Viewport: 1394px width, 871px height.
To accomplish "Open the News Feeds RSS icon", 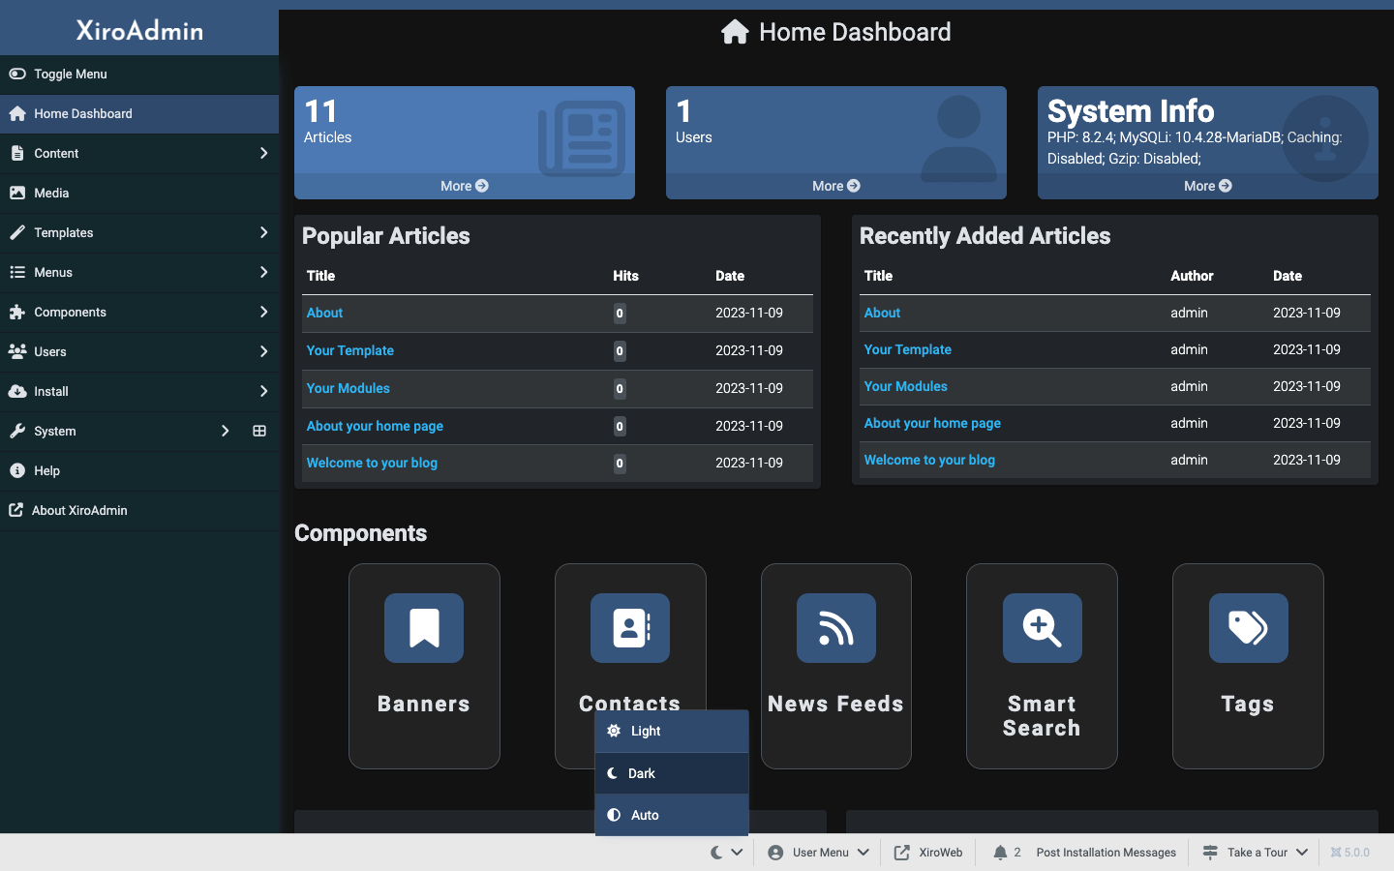I will click(836, 628).
